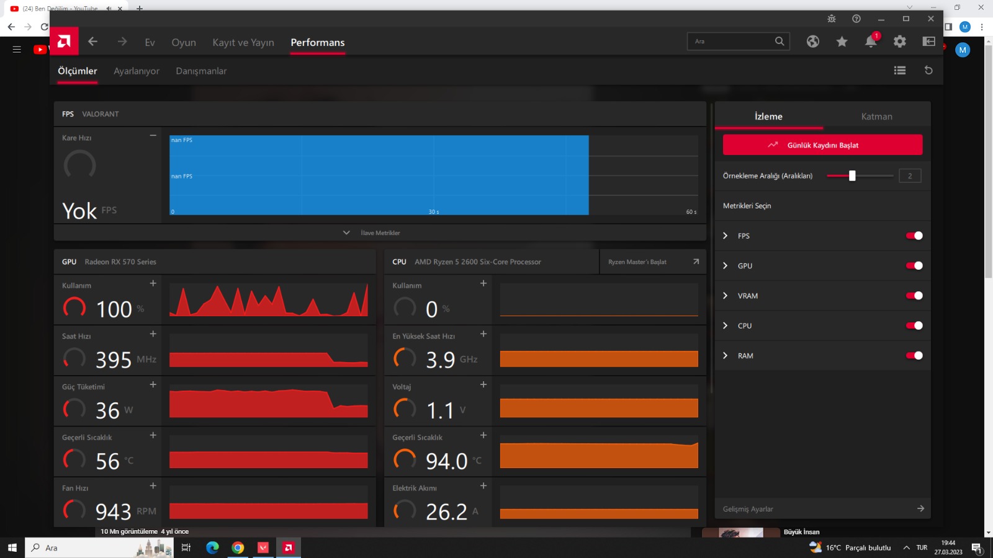Open the Kayıt ve Yayın tab
The image size is (993, 558).
pos(243,42)
